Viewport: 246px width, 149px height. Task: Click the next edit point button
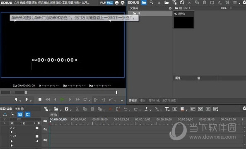click(103, 100)
